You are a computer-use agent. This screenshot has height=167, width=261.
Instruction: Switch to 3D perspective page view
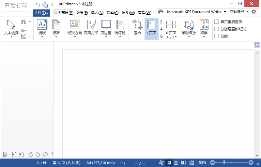point(161,163)
